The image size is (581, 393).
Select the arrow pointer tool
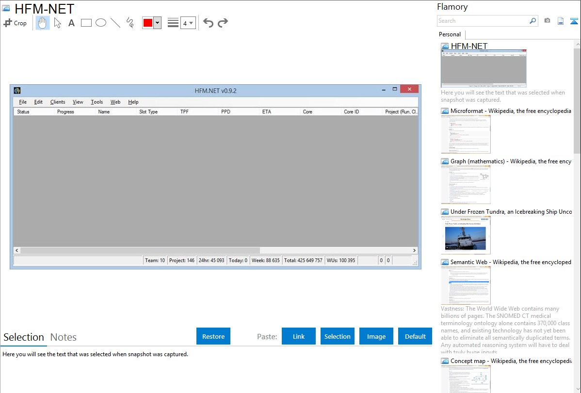(57, 23)
